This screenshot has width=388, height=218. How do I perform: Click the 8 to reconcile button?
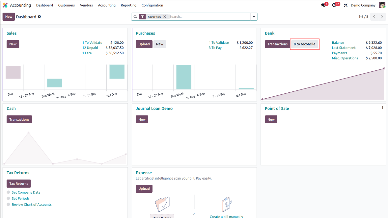click(304, 44)
